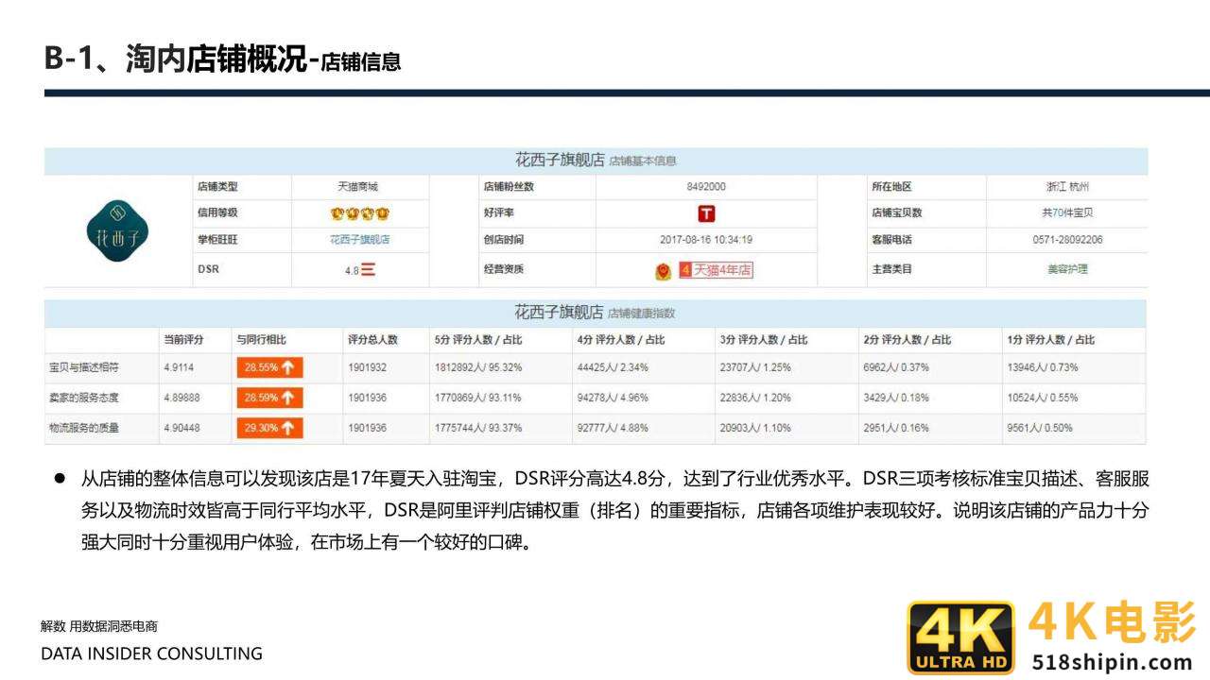The width and height of the screenshot is (1210, 680).
Task: Click the 所在地区 label
Action: (891, 187)
